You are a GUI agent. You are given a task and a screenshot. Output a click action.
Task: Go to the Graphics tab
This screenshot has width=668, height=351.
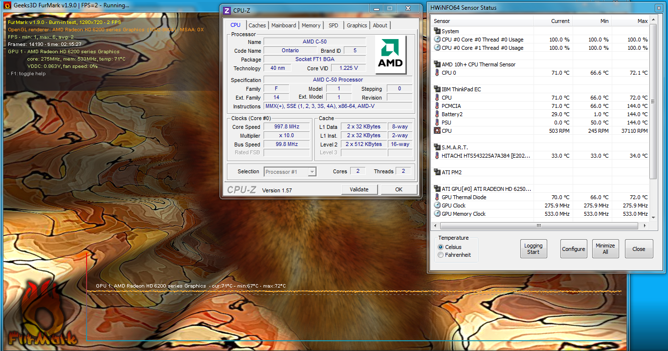pyautogui.click(x=357, y=25)
